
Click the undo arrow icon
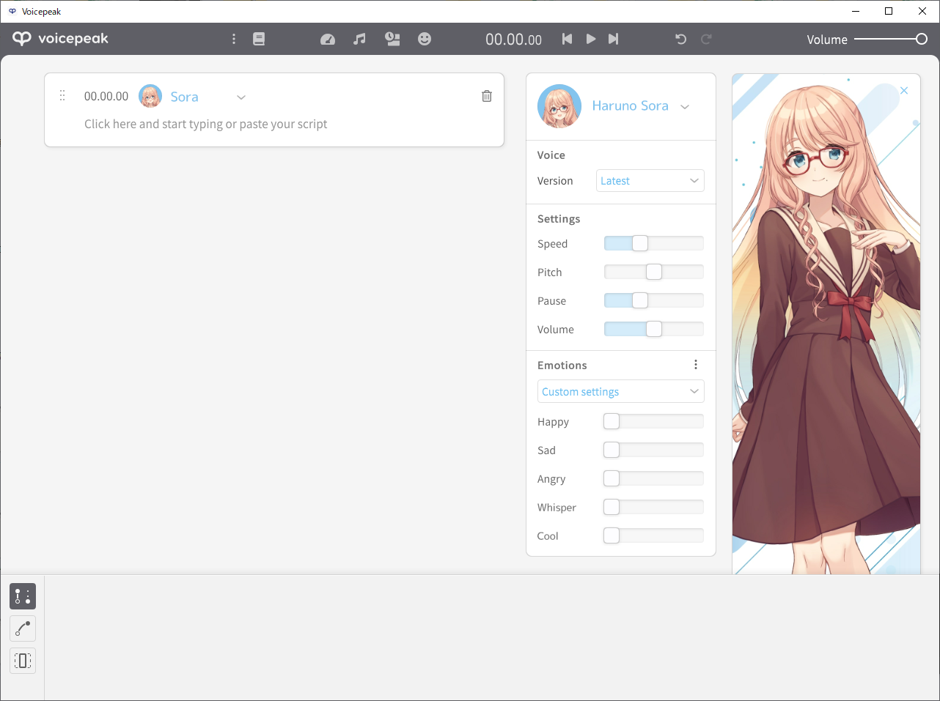tap(680, 39)
